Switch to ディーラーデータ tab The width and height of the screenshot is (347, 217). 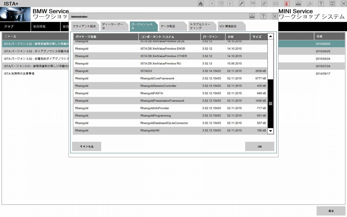coord(114,26)
